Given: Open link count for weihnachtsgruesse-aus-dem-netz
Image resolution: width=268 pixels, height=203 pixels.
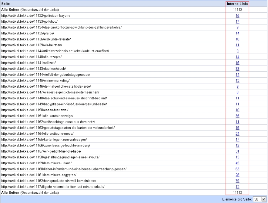Looking at the screenshot, I should click(x=237, y=122).
